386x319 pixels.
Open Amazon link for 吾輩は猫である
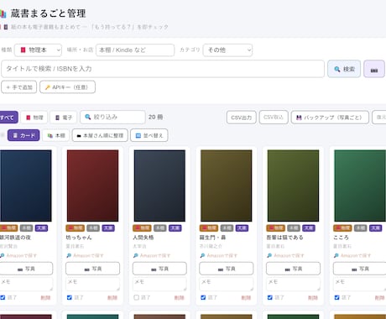pyautogui.click(x=285, y=255)
